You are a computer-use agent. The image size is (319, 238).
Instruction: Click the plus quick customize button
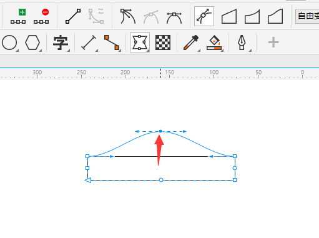point(273,42)
